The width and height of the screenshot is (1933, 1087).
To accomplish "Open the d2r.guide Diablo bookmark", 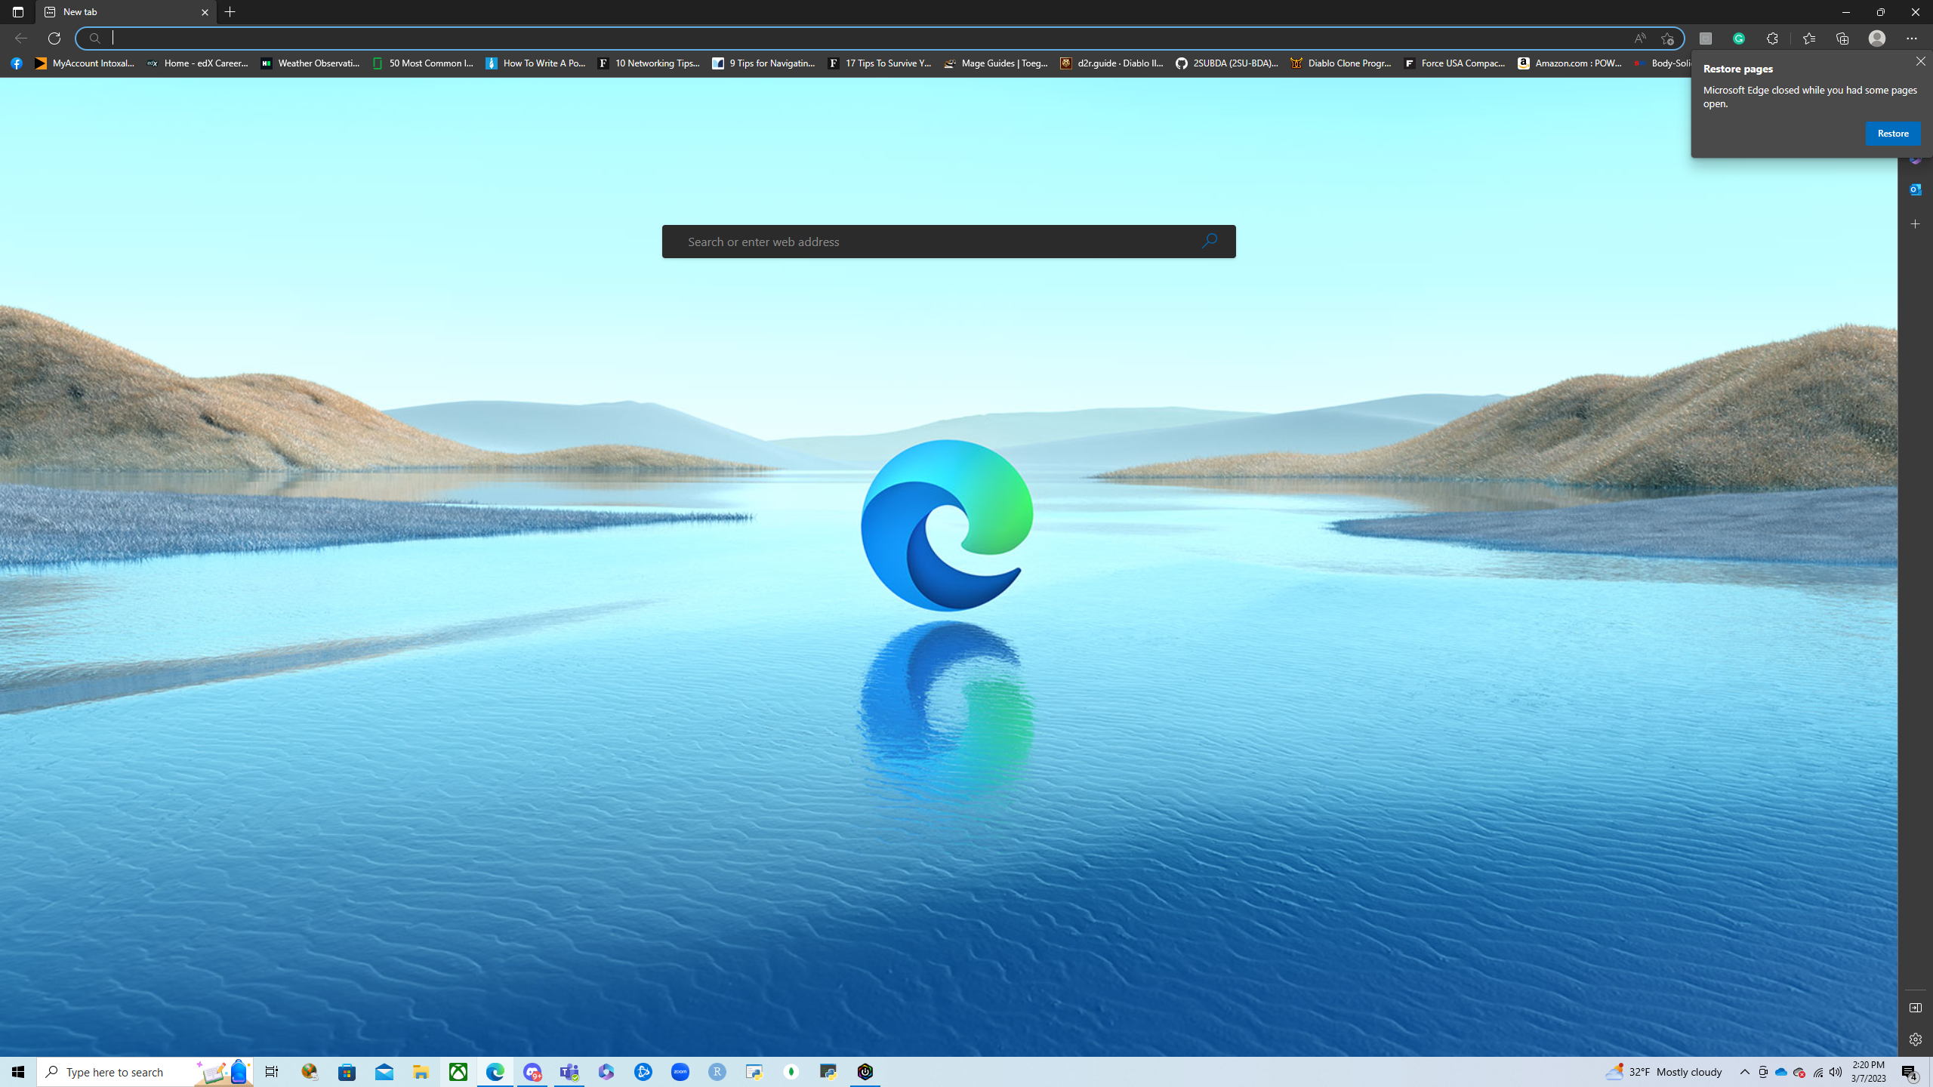I will [x=1111, y=63].
